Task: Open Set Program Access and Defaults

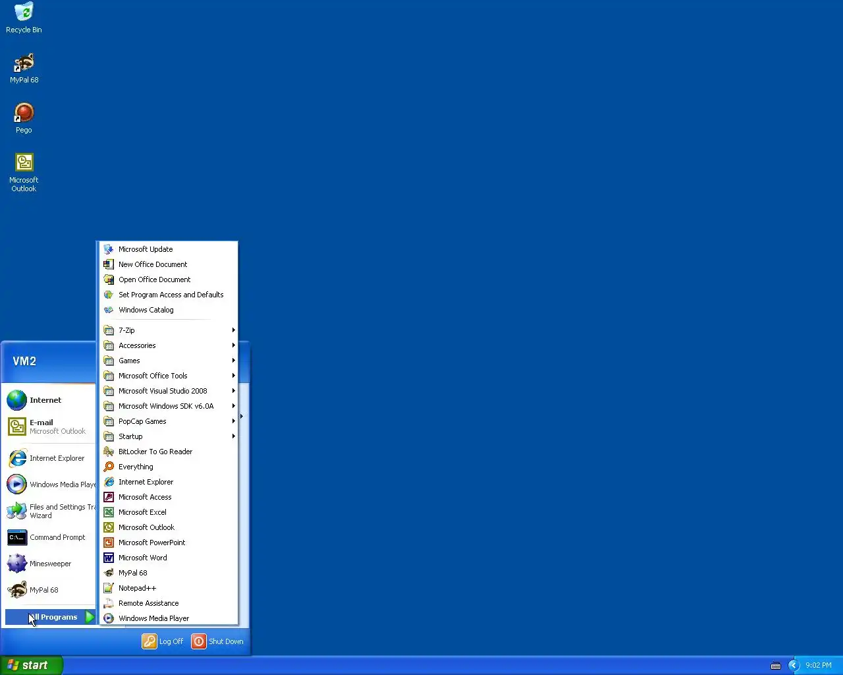Action: (x=169, y=295)
